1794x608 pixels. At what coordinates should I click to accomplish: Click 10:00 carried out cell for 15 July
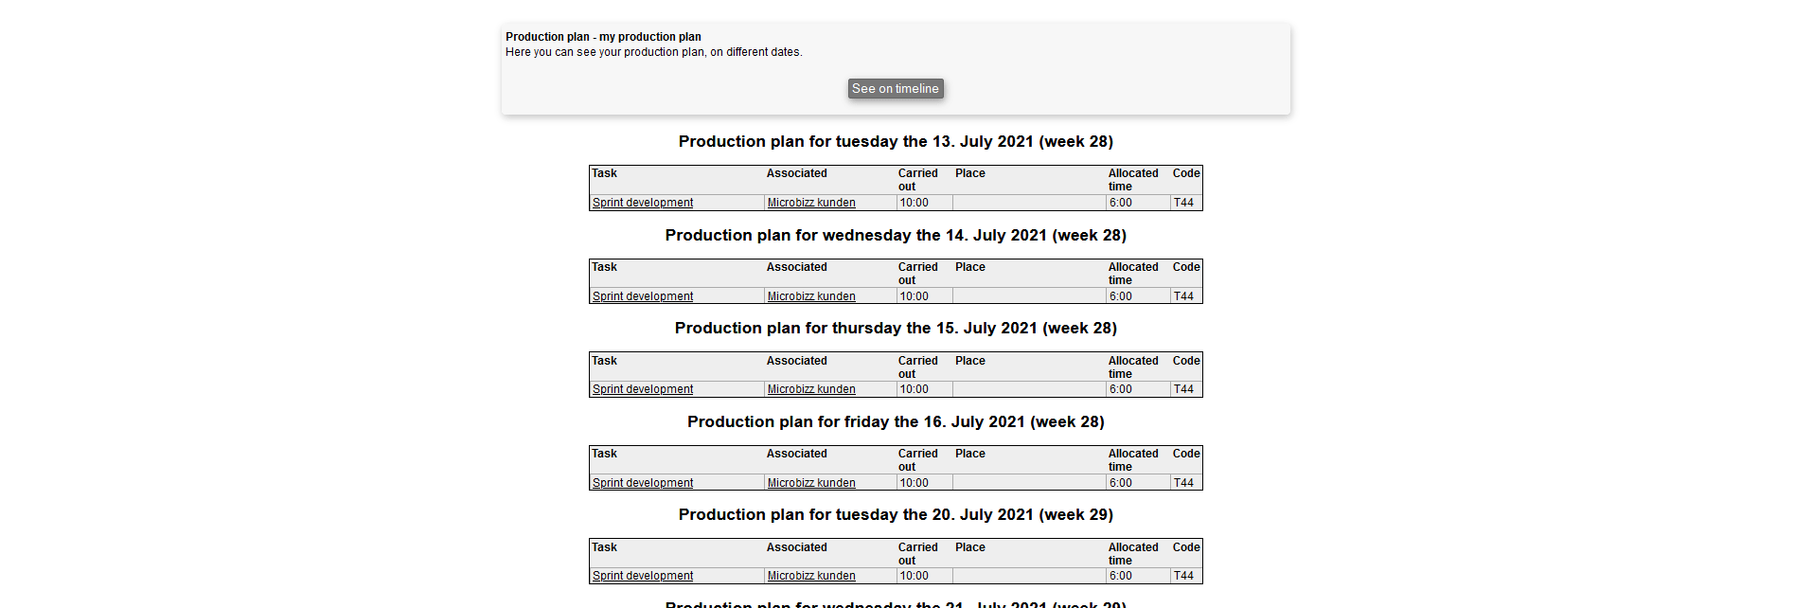[914, 389]
